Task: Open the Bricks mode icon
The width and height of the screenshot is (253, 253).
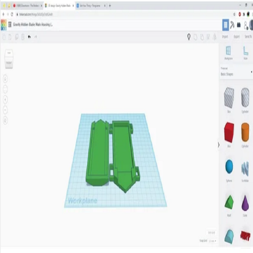Action: click(239, 25)
